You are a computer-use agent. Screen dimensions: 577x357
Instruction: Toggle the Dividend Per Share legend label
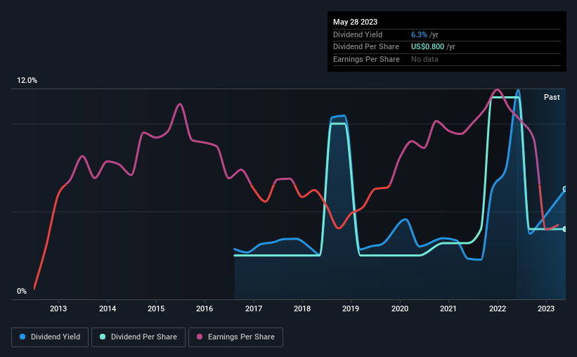(x=143, y=337)
